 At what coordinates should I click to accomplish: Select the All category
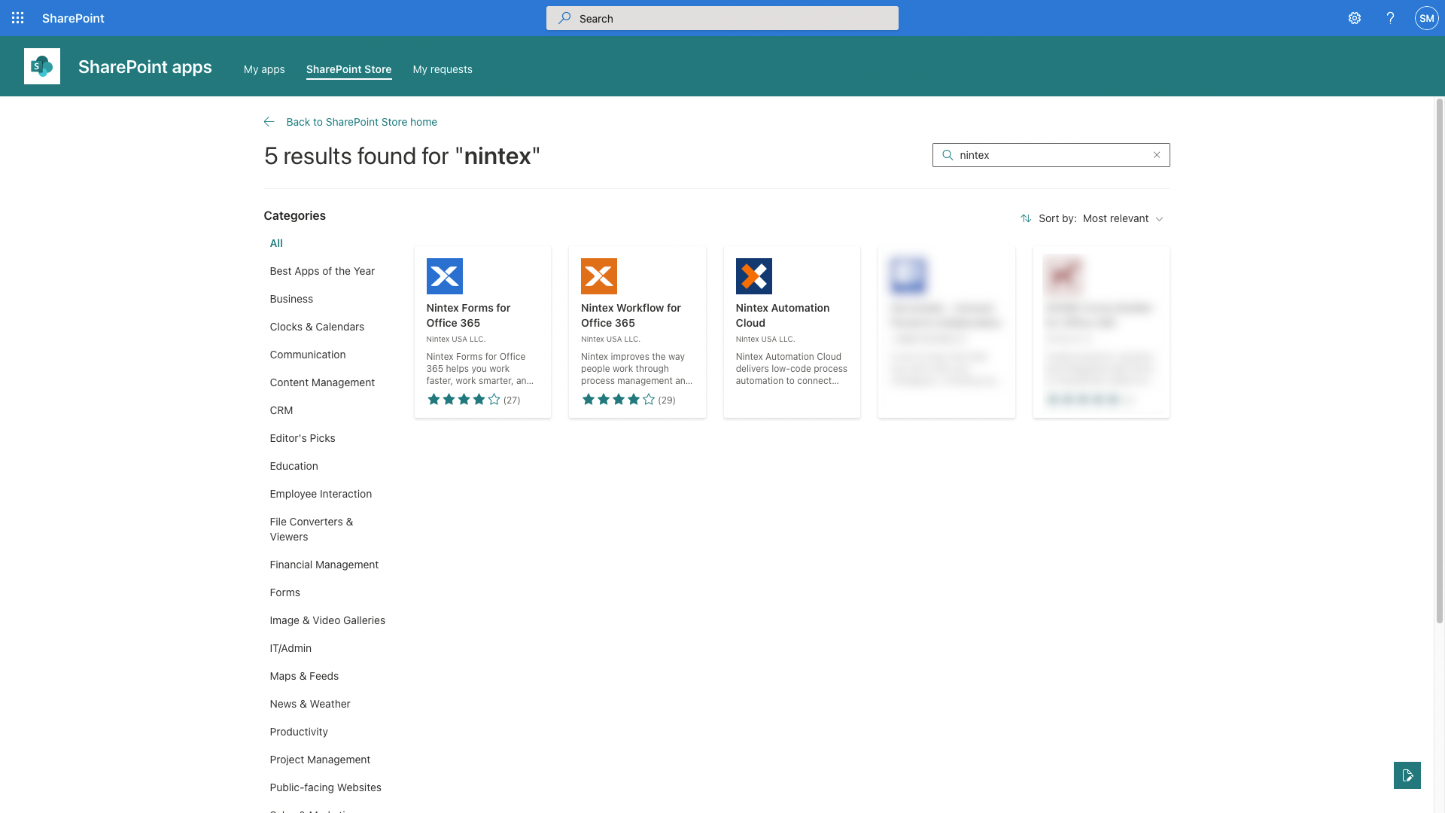click(x=276, y=243)
